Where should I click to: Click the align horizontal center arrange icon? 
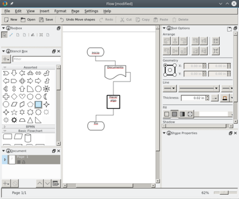(175, 41)
